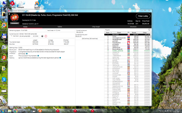Click the padlock icon in taskbar
This screenshot has width=182, height=113.
[34, 111]
